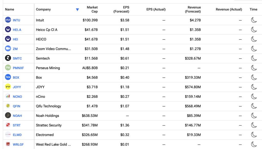This screenshot has width=262, height=149.
Task: Click the Strattec Security logo icon
Action: coord(8,125)
